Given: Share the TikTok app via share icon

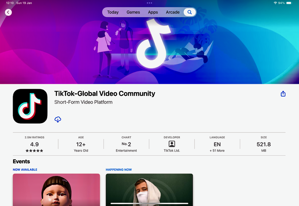Looking at the screenshot, I should click(283, 94).
